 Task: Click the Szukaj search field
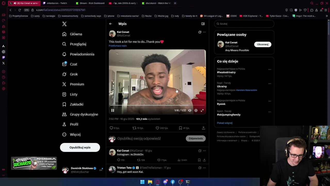tap(244, 24)
